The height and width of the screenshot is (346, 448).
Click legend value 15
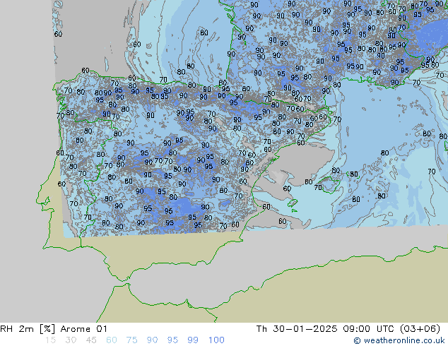click(50, 340)
